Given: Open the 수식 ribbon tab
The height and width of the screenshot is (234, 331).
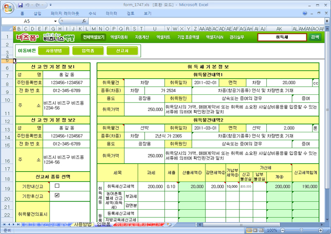Looking at the screenshot, I should (x=90, y=14).
